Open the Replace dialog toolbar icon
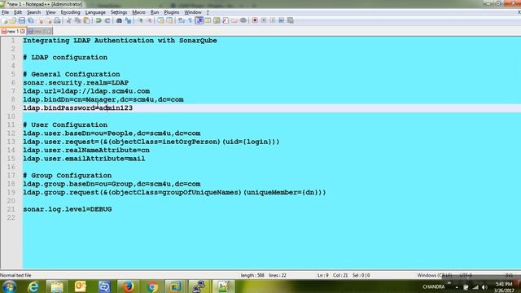 tap(128, 20)
